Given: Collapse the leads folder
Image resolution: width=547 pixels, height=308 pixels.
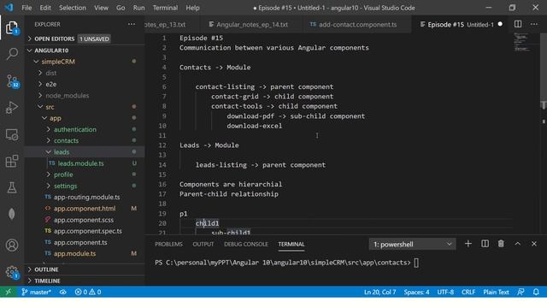Looking at the screenshot, I should tap(85, 152).
